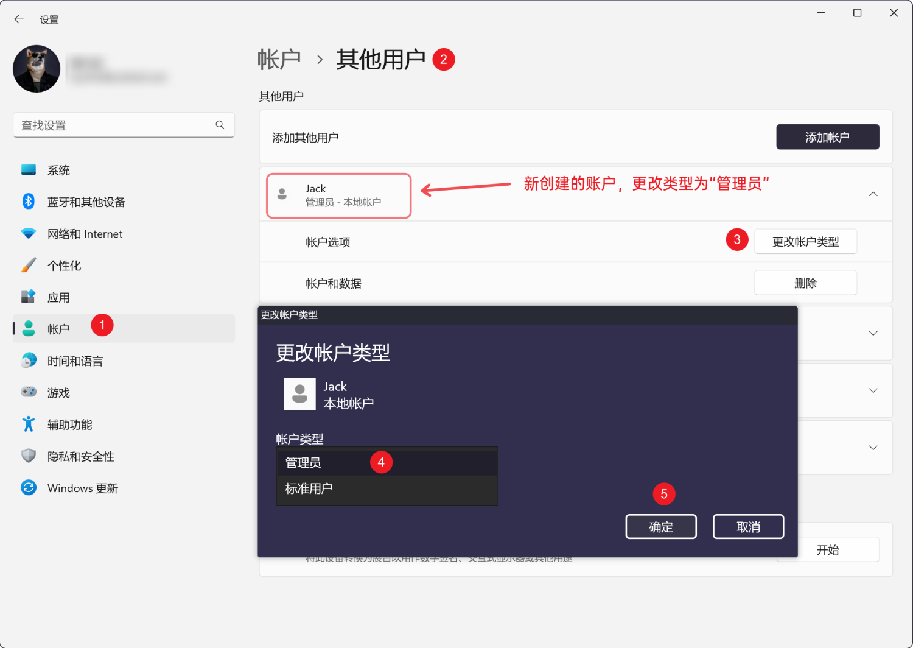The width and height of the screenshot is (913, 648).
Task: Expand the first collapsed section below dialog
Action: 873,333
